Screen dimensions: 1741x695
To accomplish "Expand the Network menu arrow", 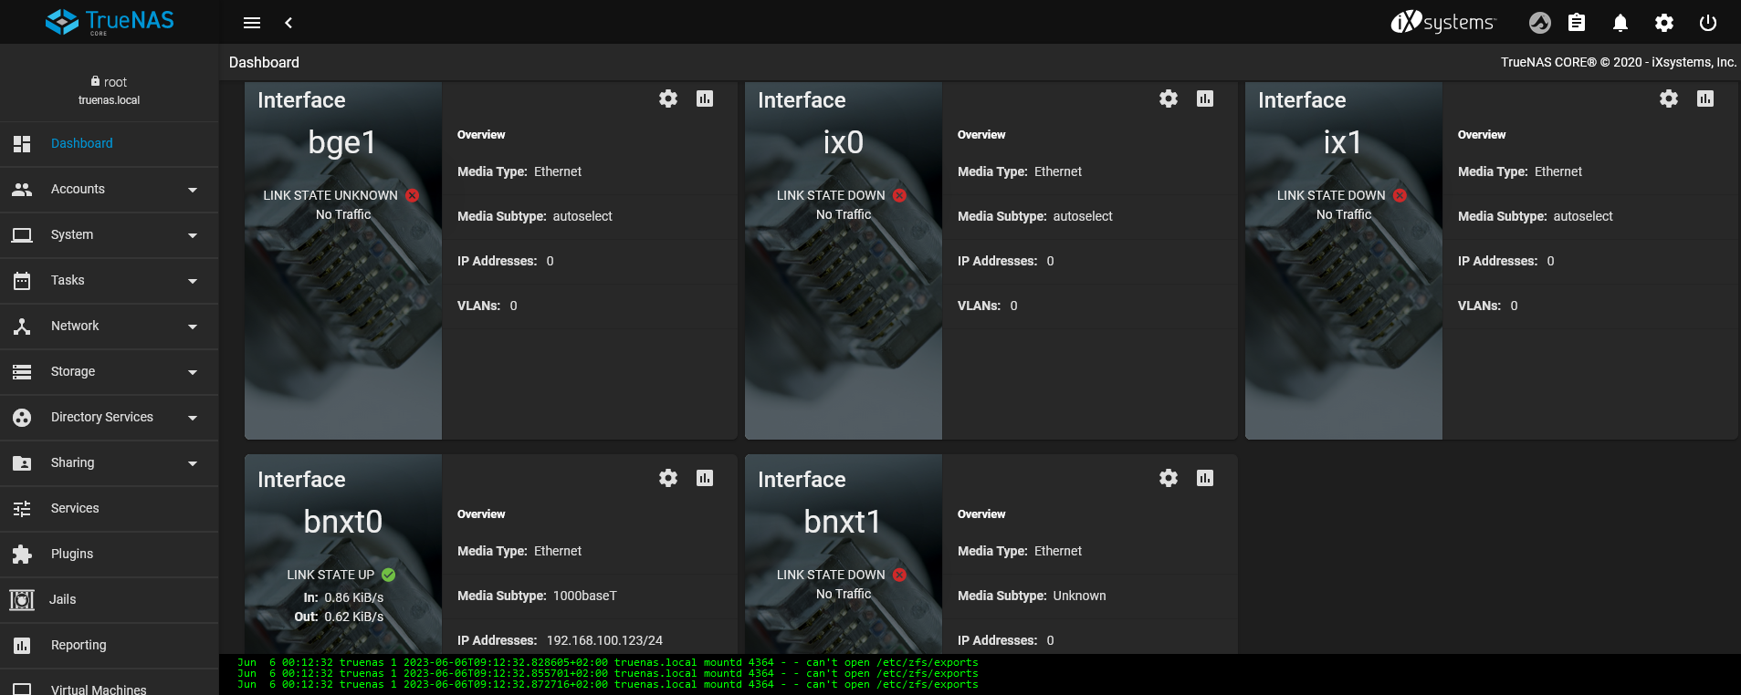I will [193, 327].
